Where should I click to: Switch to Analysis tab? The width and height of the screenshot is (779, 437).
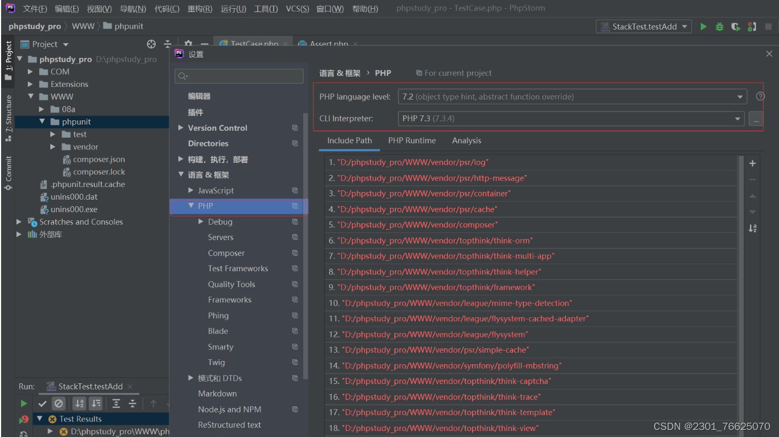coord(467,141)
